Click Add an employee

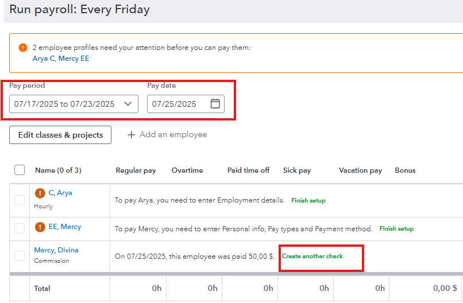[x=173, y=135]
